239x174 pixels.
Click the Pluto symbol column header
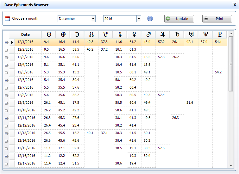pos(220,34)
